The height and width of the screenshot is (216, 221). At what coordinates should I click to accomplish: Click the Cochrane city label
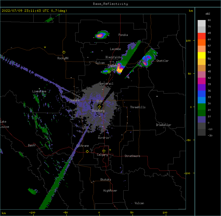point(83,146)
